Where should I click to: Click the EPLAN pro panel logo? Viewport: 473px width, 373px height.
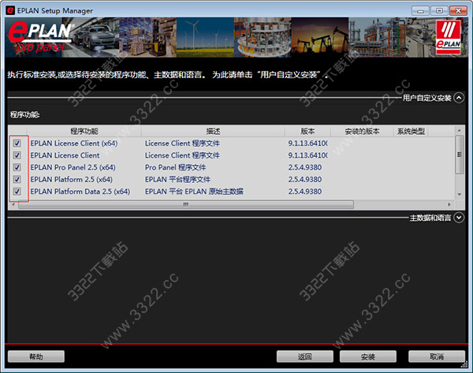[39, 37]
